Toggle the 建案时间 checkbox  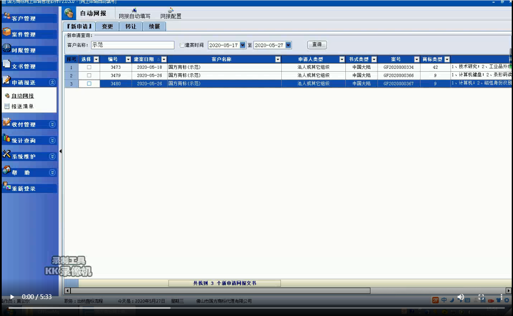[x=182, y=45]
